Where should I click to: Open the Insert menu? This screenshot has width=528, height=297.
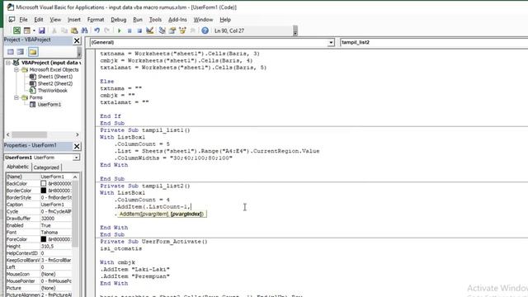(74, 20)
